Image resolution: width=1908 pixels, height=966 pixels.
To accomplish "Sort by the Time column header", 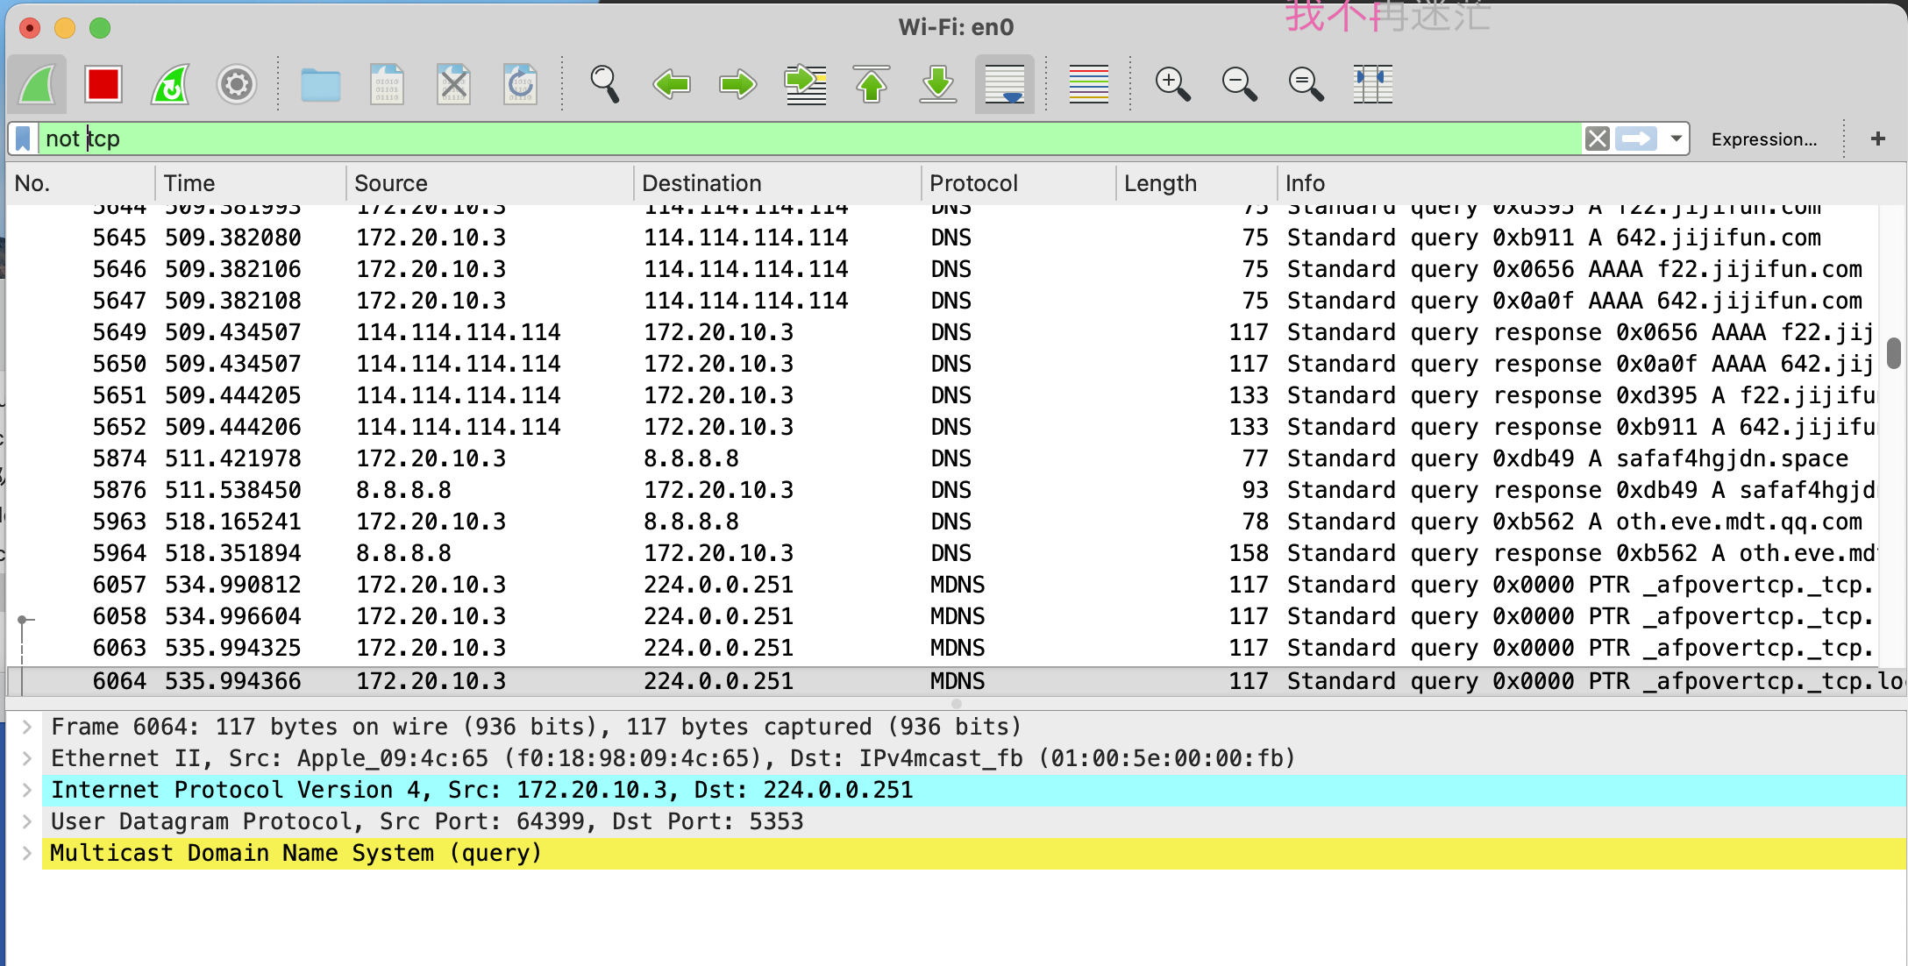I will point(251,183).
